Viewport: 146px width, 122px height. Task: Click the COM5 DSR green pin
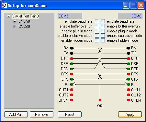72,64
